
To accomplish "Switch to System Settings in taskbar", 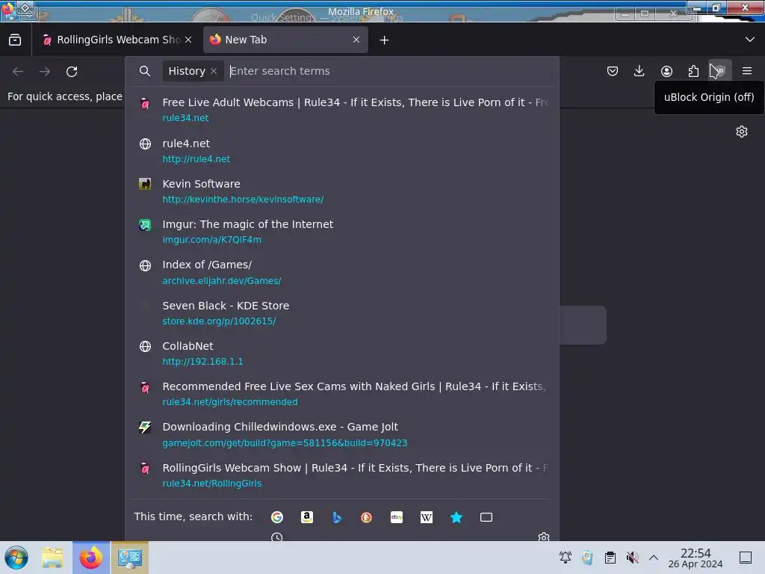I will [x=130, y=558].
